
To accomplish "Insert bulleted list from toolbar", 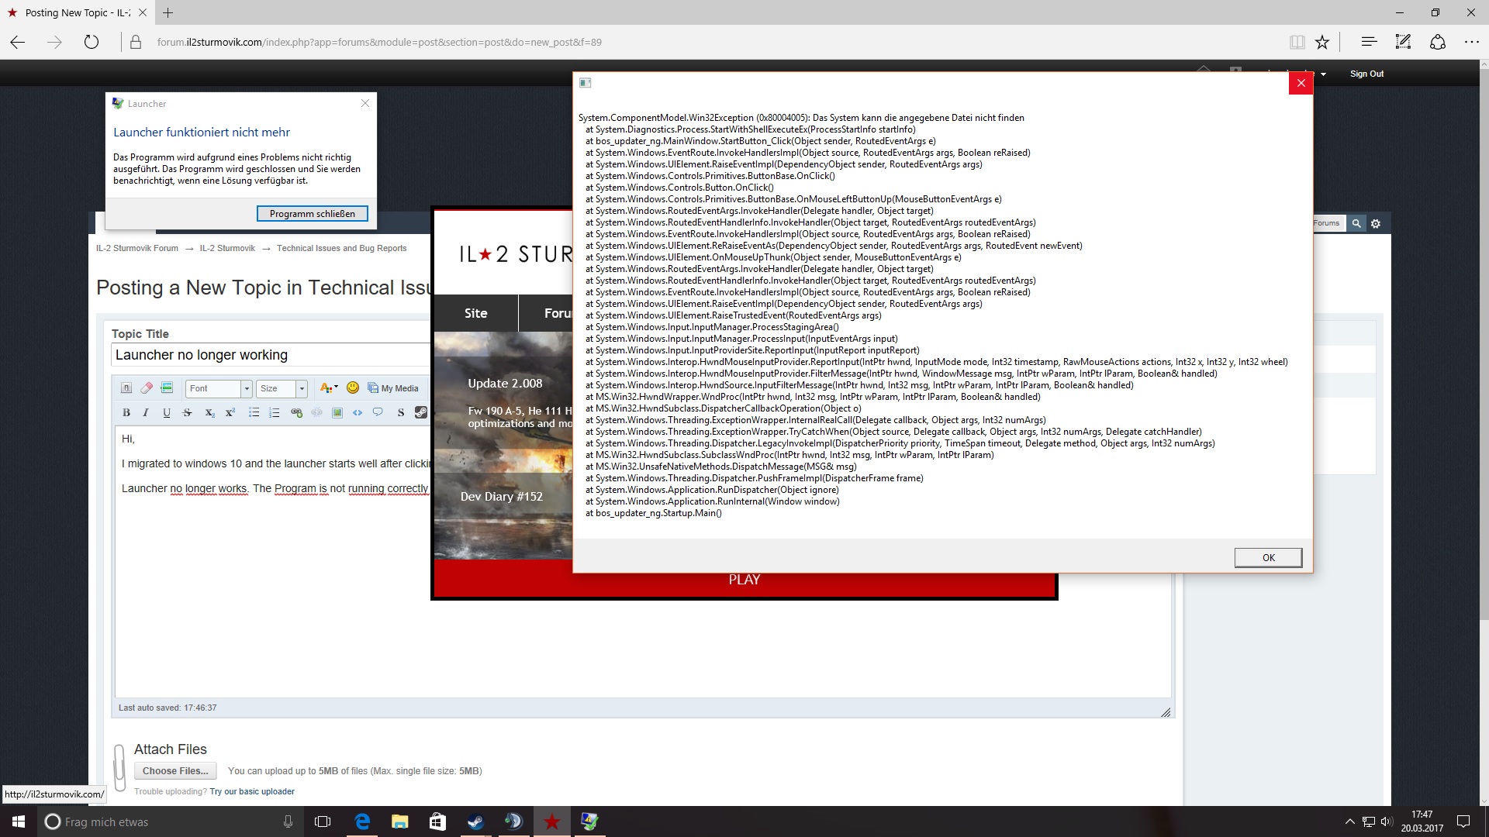I will [x=254, y=413].
